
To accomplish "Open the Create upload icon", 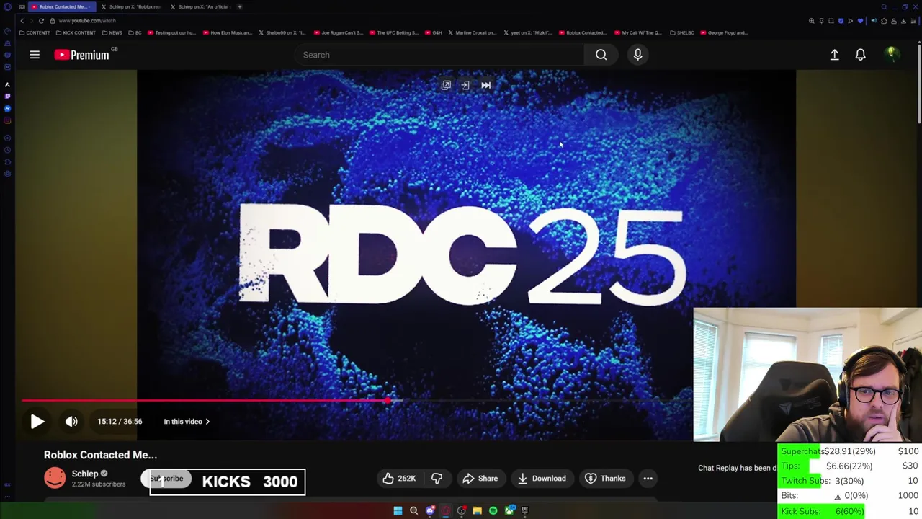I will pyautogui.click(x=834, y=55).
